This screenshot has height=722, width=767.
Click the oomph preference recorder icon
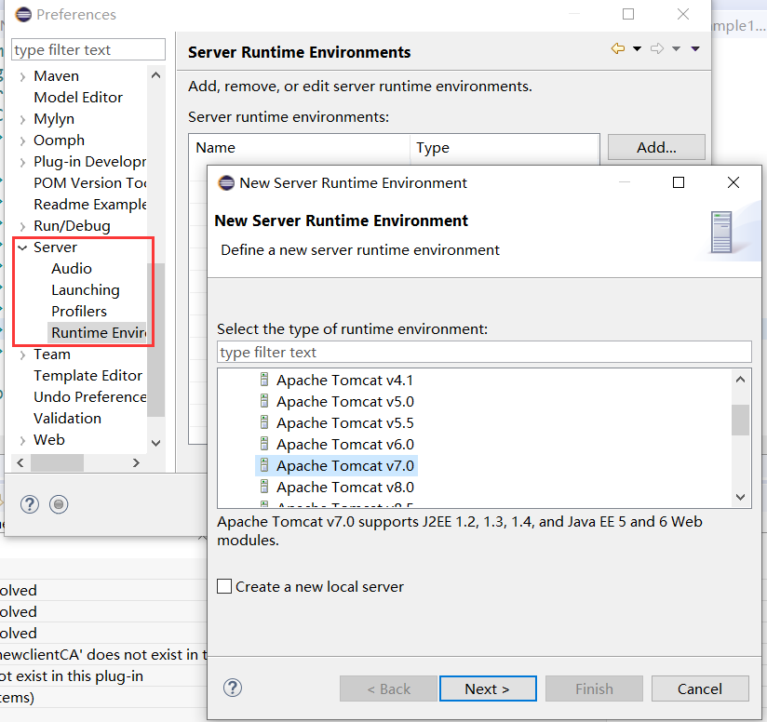pos(59,504)
